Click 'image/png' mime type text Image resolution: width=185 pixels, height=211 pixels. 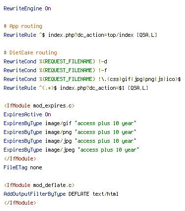(x=59, y=132)
